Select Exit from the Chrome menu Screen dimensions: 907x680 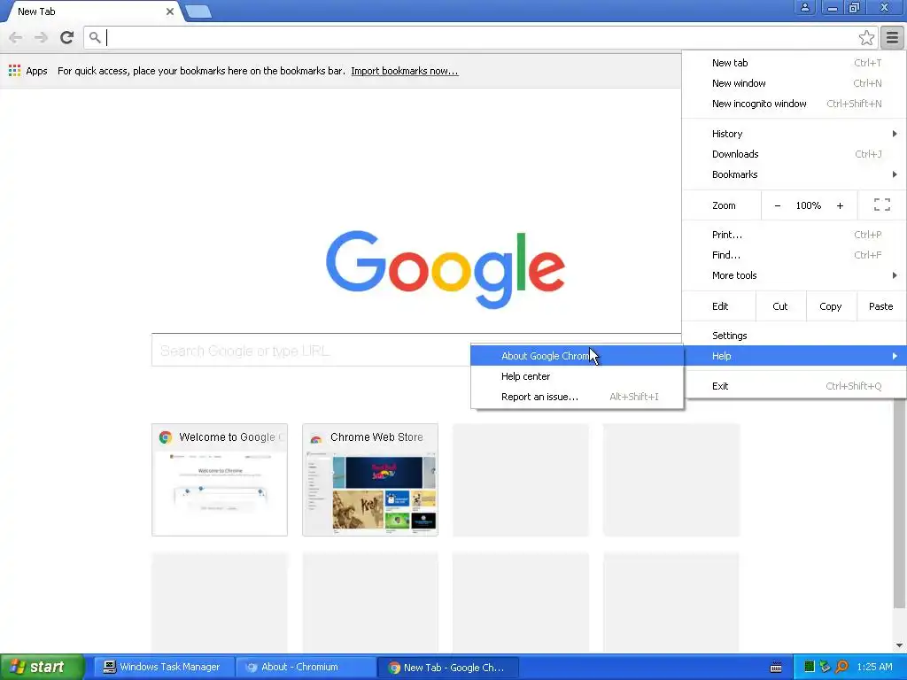pos(795,386)
